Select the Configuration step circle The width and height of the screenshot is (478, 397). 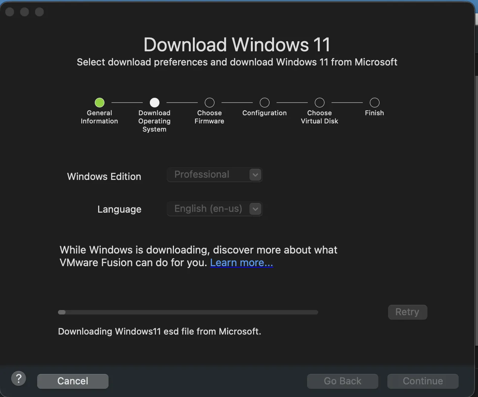[x=265, y=103]
